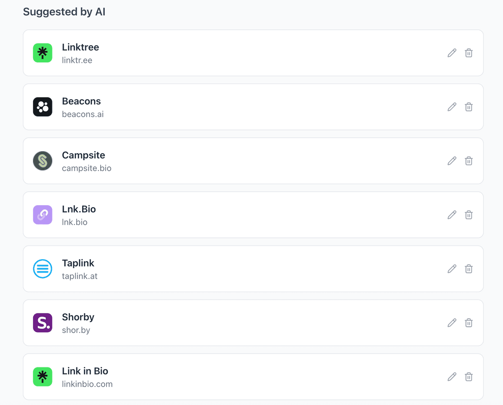Image resolution: width=503 pixels, height=405 pixels.
Task: Click the edit pencil for Linktree
Action: pyautogui.click(x=451, y=53)
